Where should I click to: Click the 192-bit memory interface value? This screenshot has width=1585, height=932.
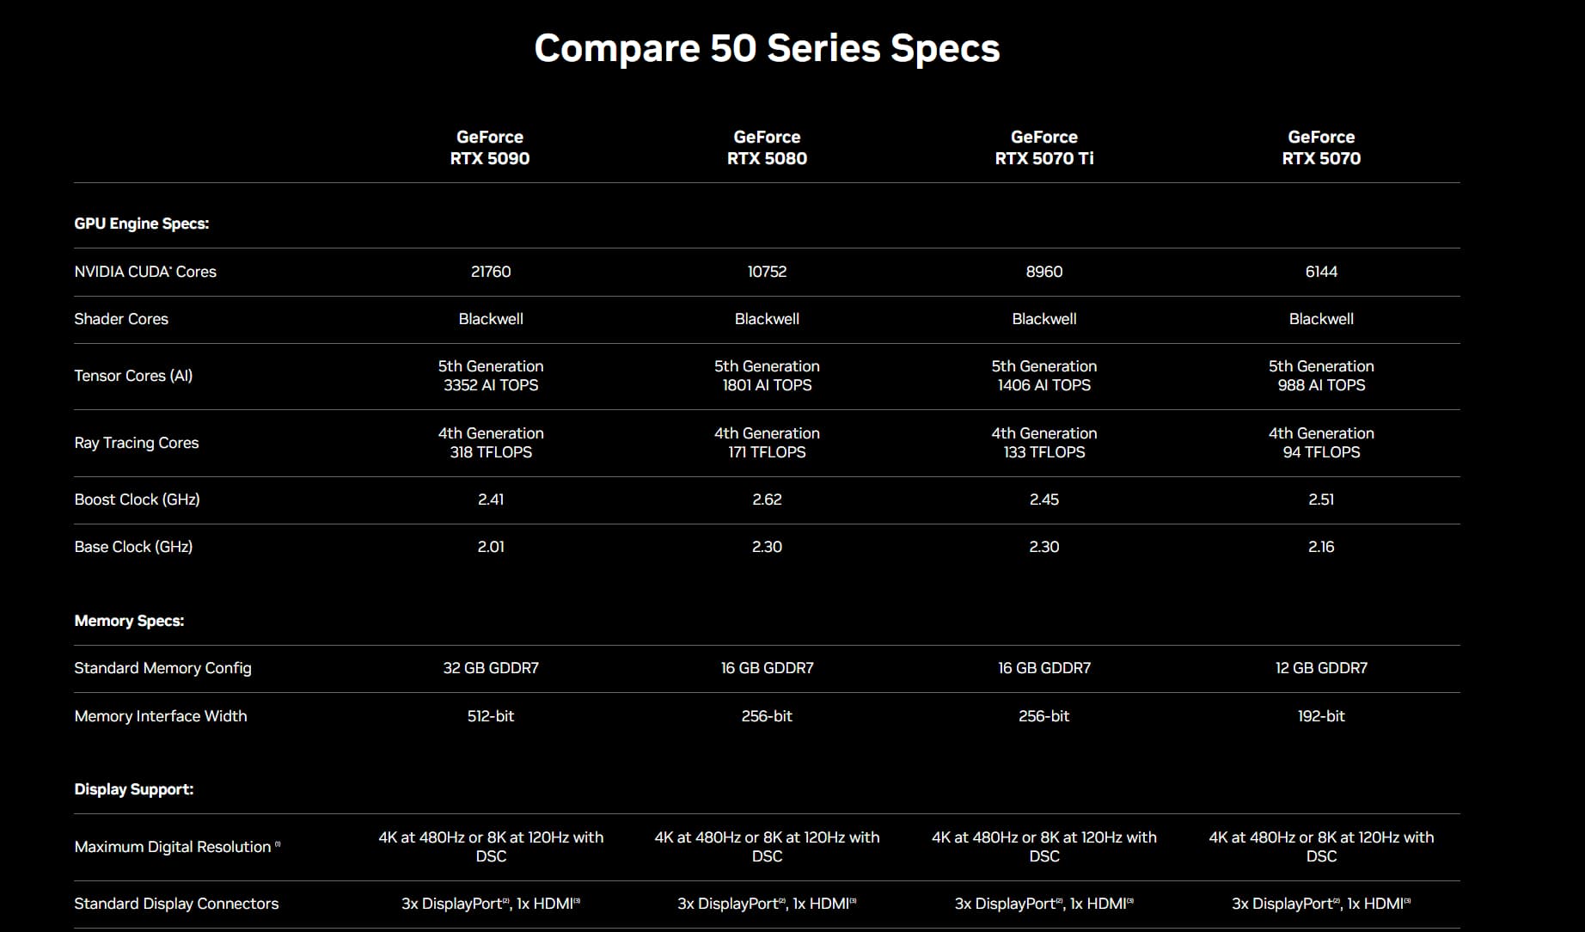(x=1321, y=716)
